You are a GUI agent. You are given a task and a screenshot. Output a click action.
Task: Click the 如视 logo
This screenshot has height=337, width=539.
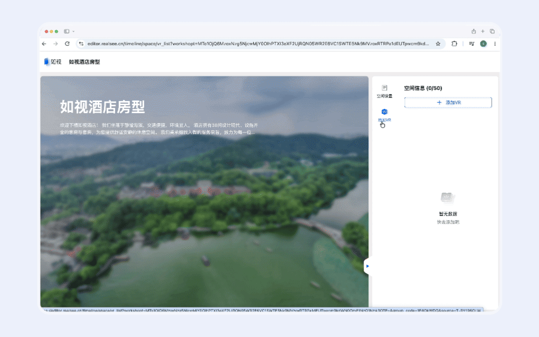coord(53,62)
